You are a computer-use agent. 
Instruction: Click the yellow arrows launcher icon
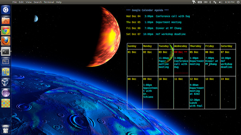(x=6, y=72)
